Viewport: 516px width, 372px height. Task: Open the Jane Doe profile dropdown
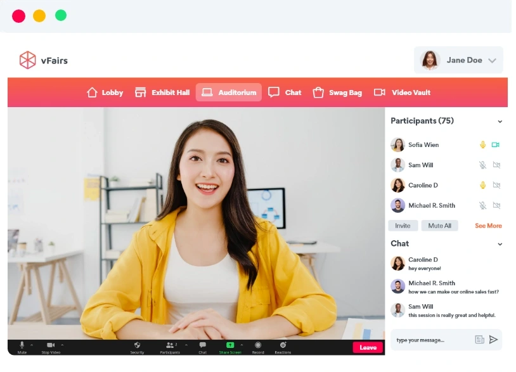(x=458, y=60)
